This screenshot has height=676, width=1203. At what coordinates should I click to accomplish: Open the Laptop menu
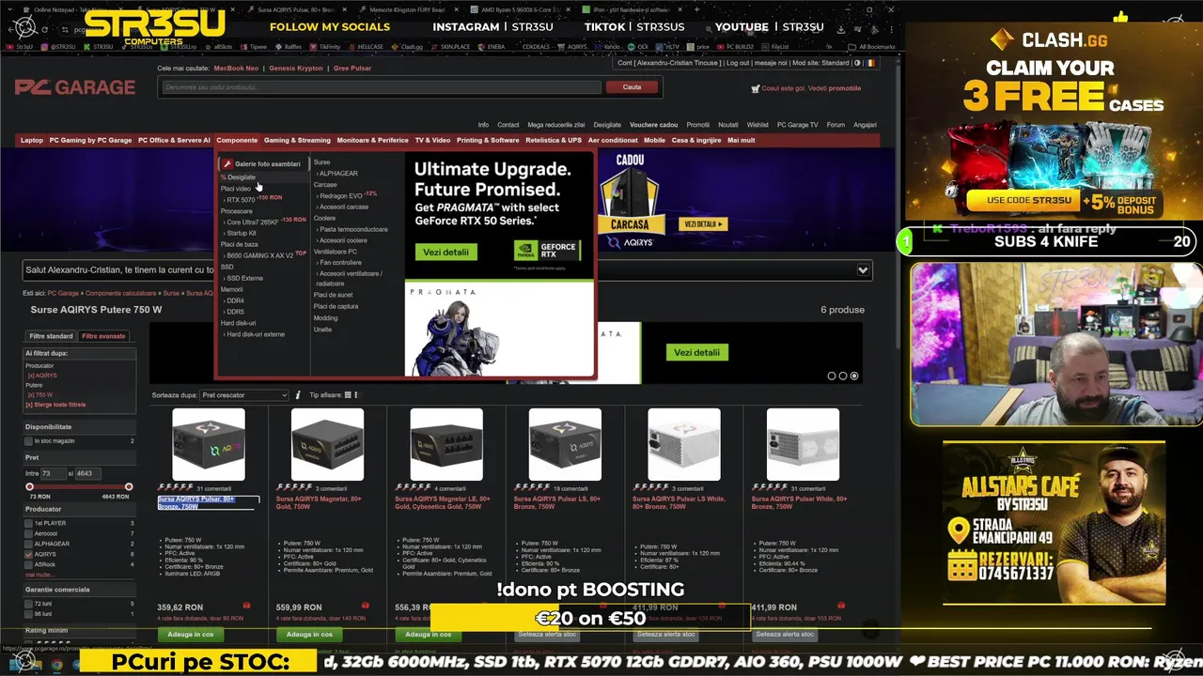(32, 140)
